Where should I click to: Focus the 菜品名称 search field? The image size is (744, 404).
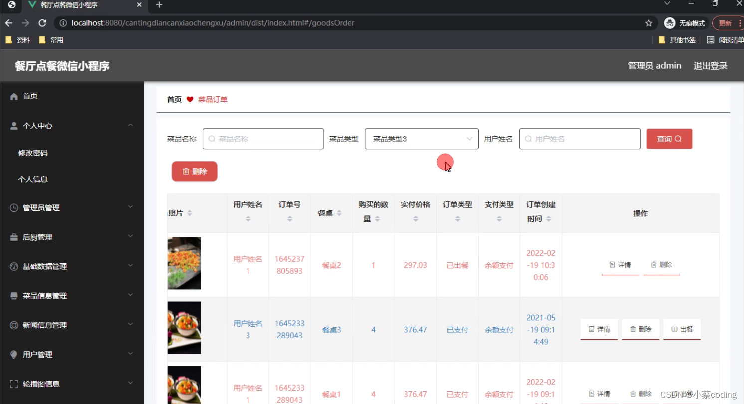263,139
